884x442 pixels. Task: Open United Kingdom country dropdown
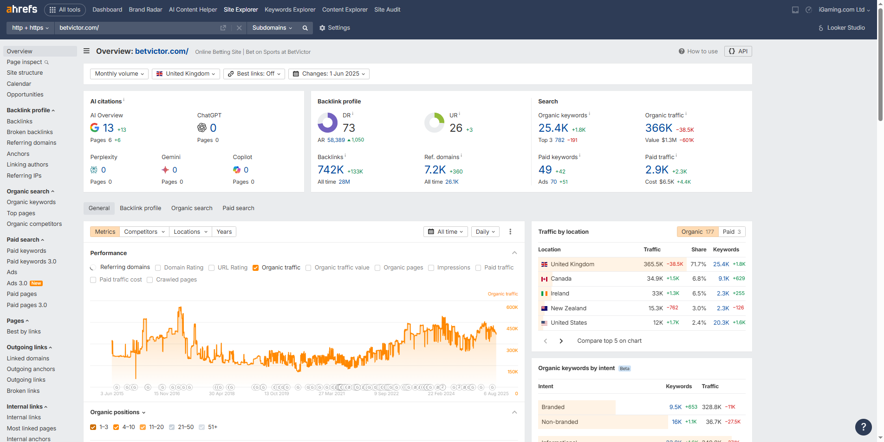click(186, 74)
